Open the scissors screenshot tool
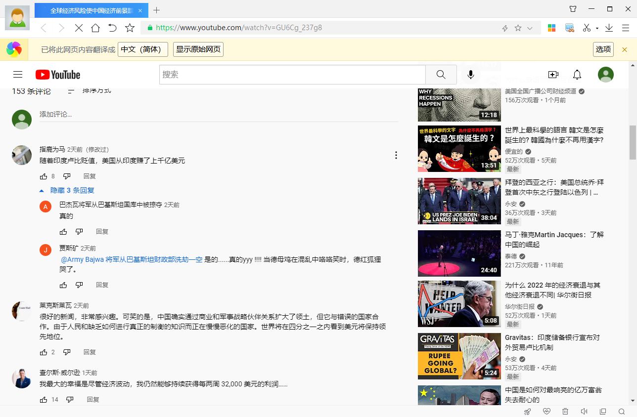The height and width of the screenshot is (417, 637). point(587,28)
